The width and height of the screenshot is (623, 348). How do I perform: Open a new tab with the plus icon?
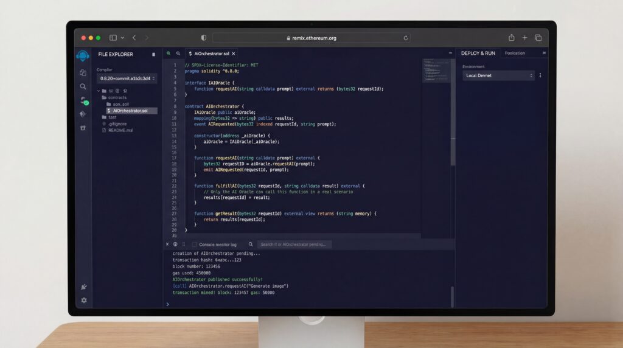[x=524, y=37]
